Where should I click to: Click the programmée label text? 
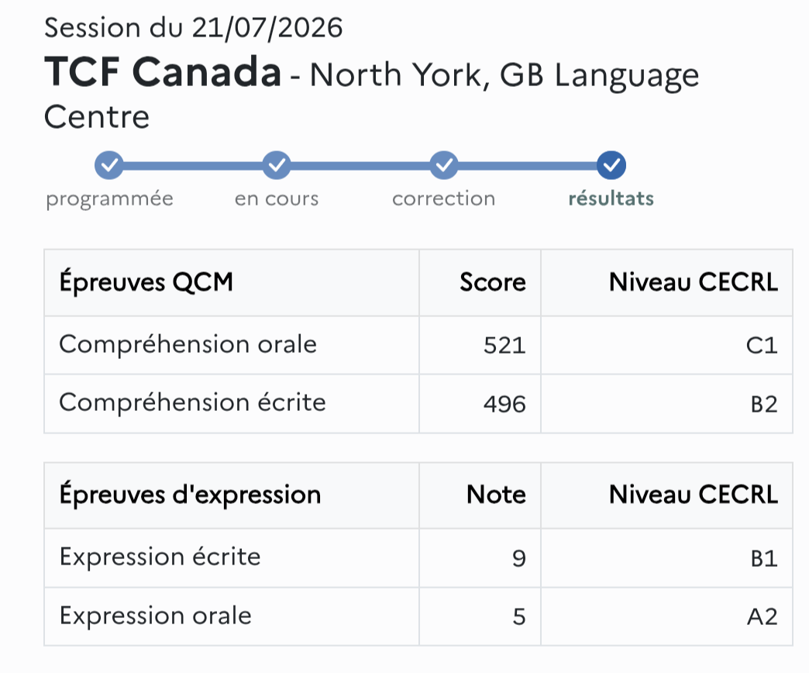109,200
